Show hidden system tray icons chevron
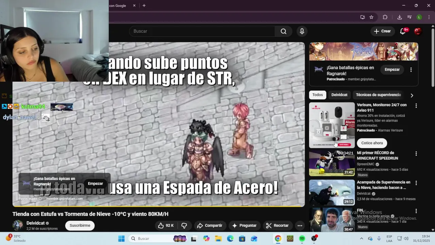The width and height of the screenshot is (435, 245). coord(361,239)
